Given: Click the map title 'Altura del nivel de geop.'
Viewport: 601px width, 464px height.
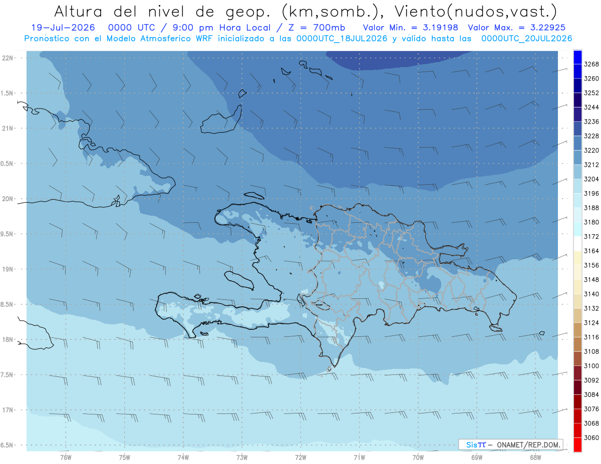Looking at the screenshot, I should coord(163,11).
